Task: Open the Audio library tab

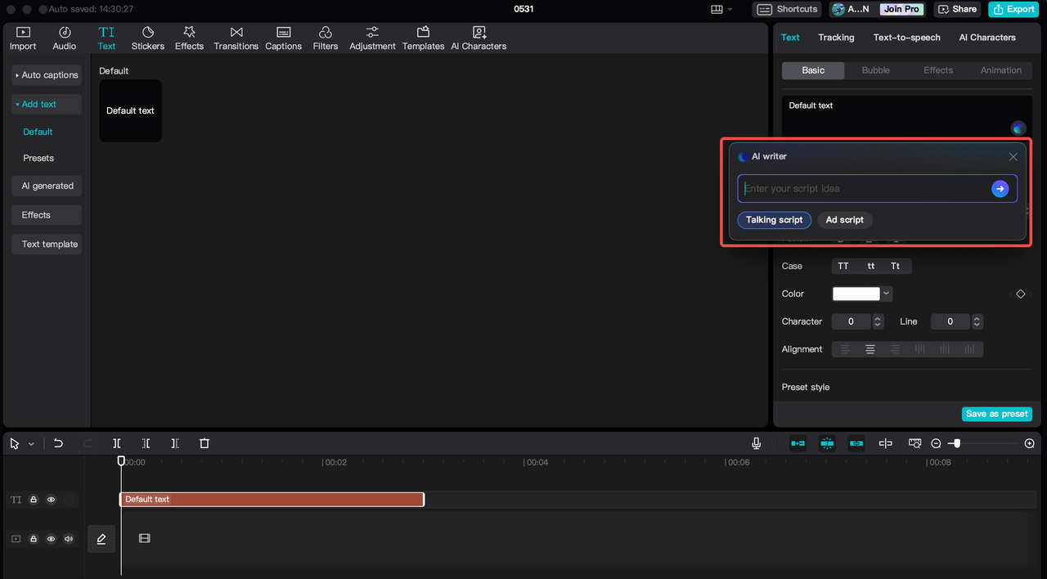Action: (x=65, y=38)
